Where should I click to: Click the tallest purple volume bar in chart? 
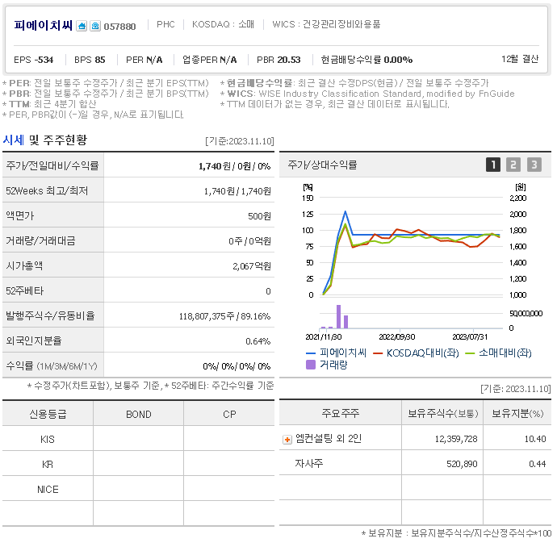338,316
